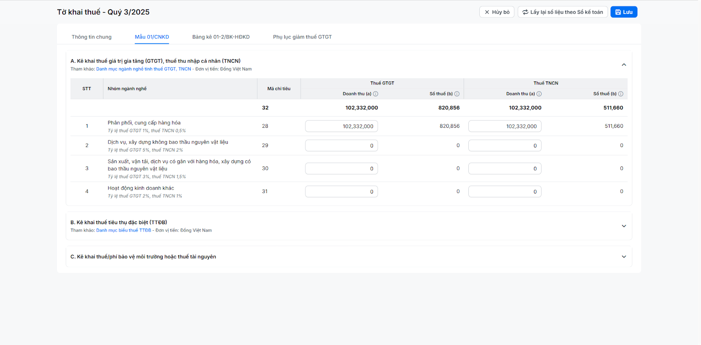
Task: Open Phụ lục giảm thuế GTGT tab
Action: [x=302, y=37]
